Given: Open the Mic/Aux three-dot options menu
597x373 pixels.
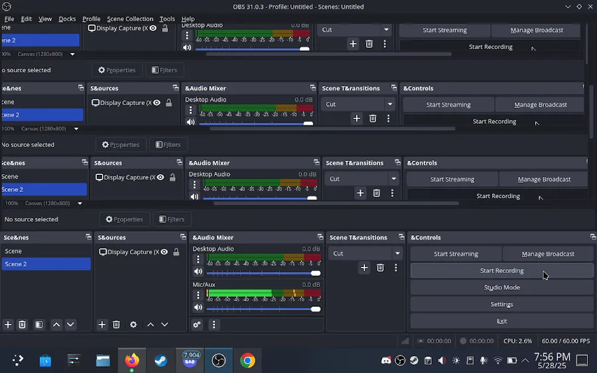Looking at the screenshot, I should [198, 295].
